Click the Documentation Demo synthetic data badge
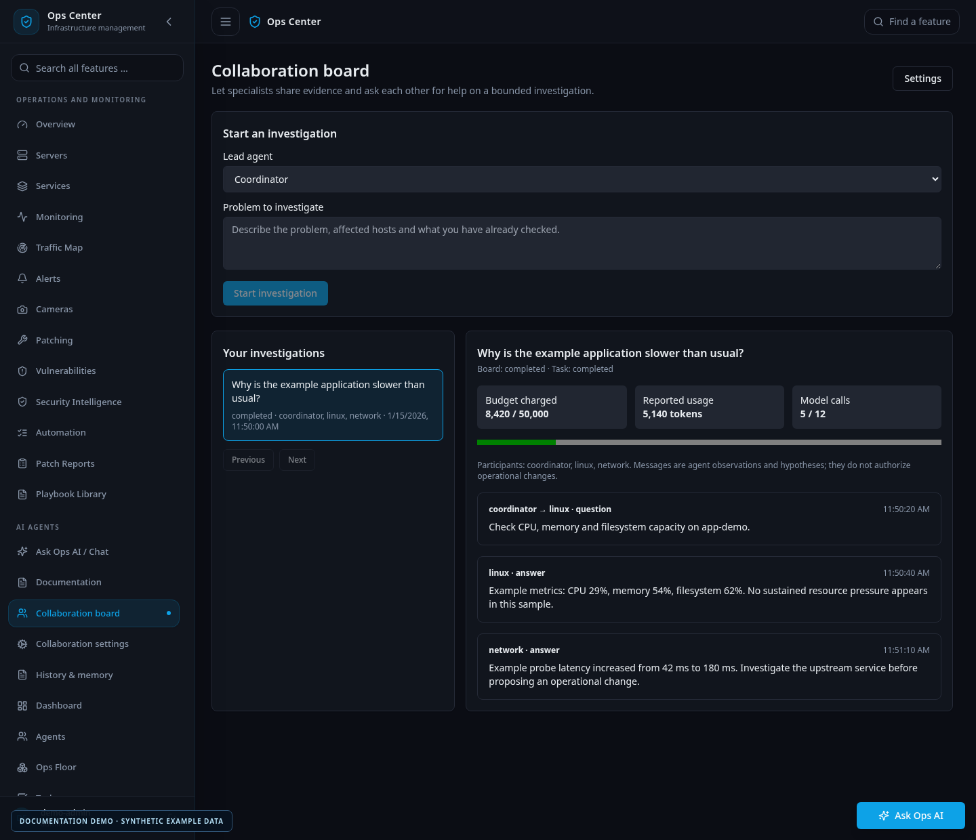 (x=121, y=821)
